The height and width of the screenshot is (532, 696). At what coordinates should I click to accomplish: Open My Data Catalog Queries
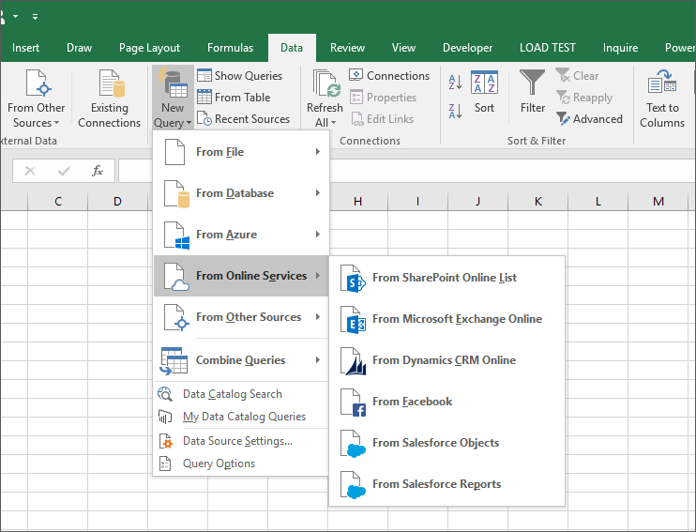click(x=241, y=417)
